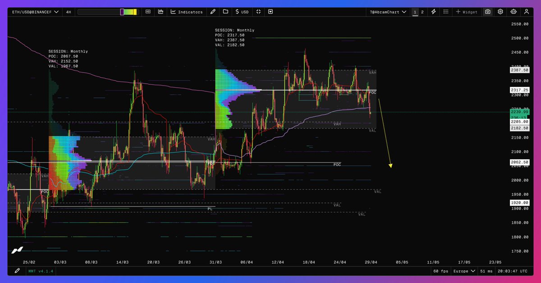Click the lightning bolt icon
The image size is (541, 283).
(434, 12)
